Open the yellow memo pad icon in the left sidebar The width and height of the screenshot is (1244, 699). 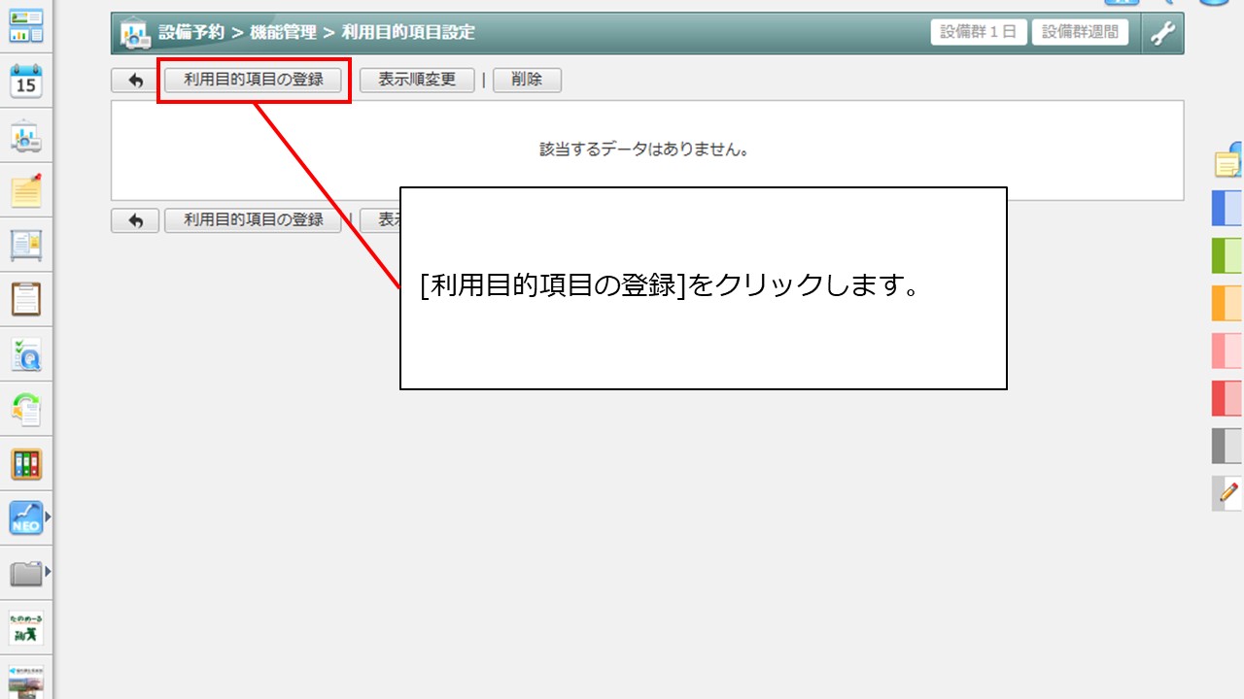(26, 191)
